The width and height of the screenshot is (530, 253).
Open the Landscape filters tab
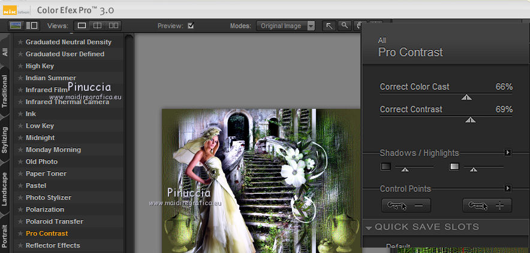[5, 189]
